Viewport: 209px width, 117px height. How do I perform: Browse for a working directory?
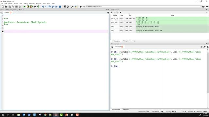pos(203,6)
